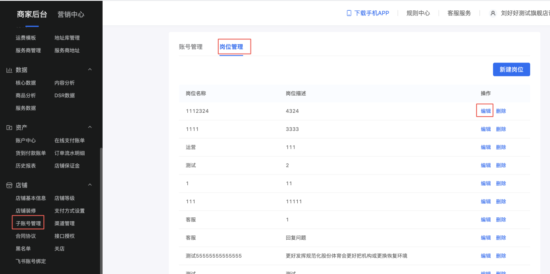Open 店铺装修 in the sidebar

point(27,210)
